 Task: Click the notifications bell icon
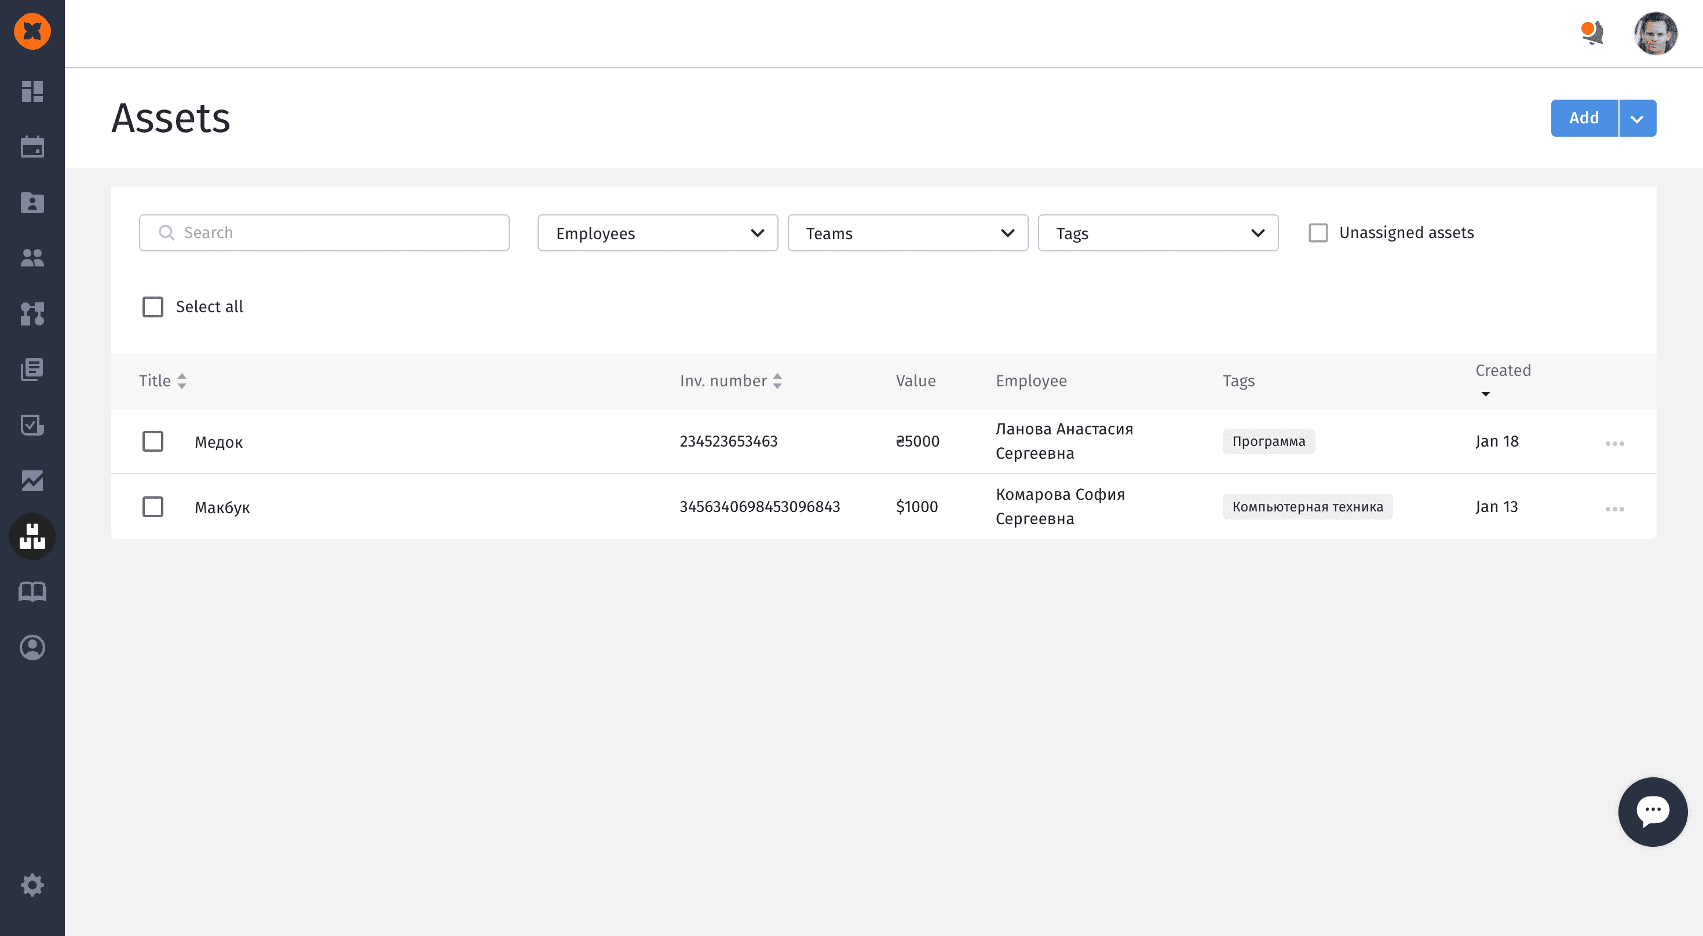coord(1594,32)
